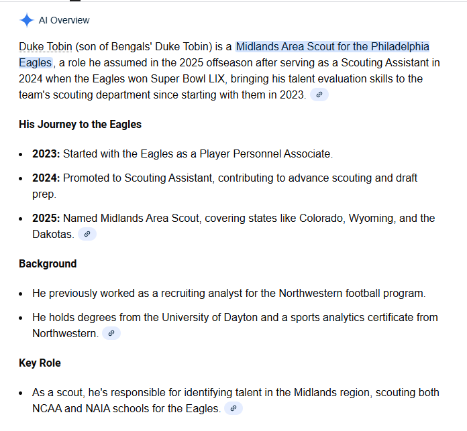The image size is (467, 431).
Task: Click the bold "2023:" timeline entry
Action: pyautogui.click(x=46, y=154)
